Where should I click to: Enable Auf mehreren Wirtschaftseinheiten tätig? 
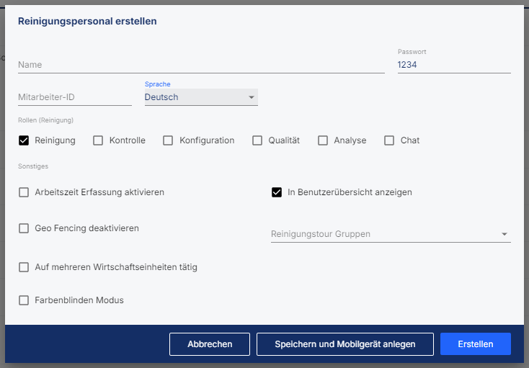click(24, 267)
